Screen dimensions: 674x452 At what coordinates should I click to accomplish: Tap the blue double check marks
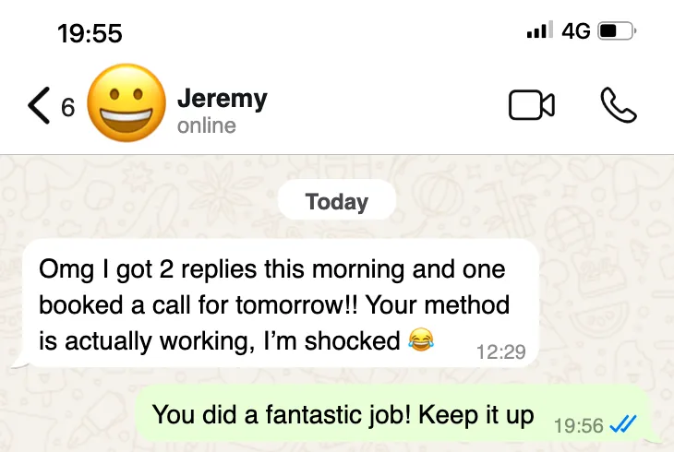622,425
